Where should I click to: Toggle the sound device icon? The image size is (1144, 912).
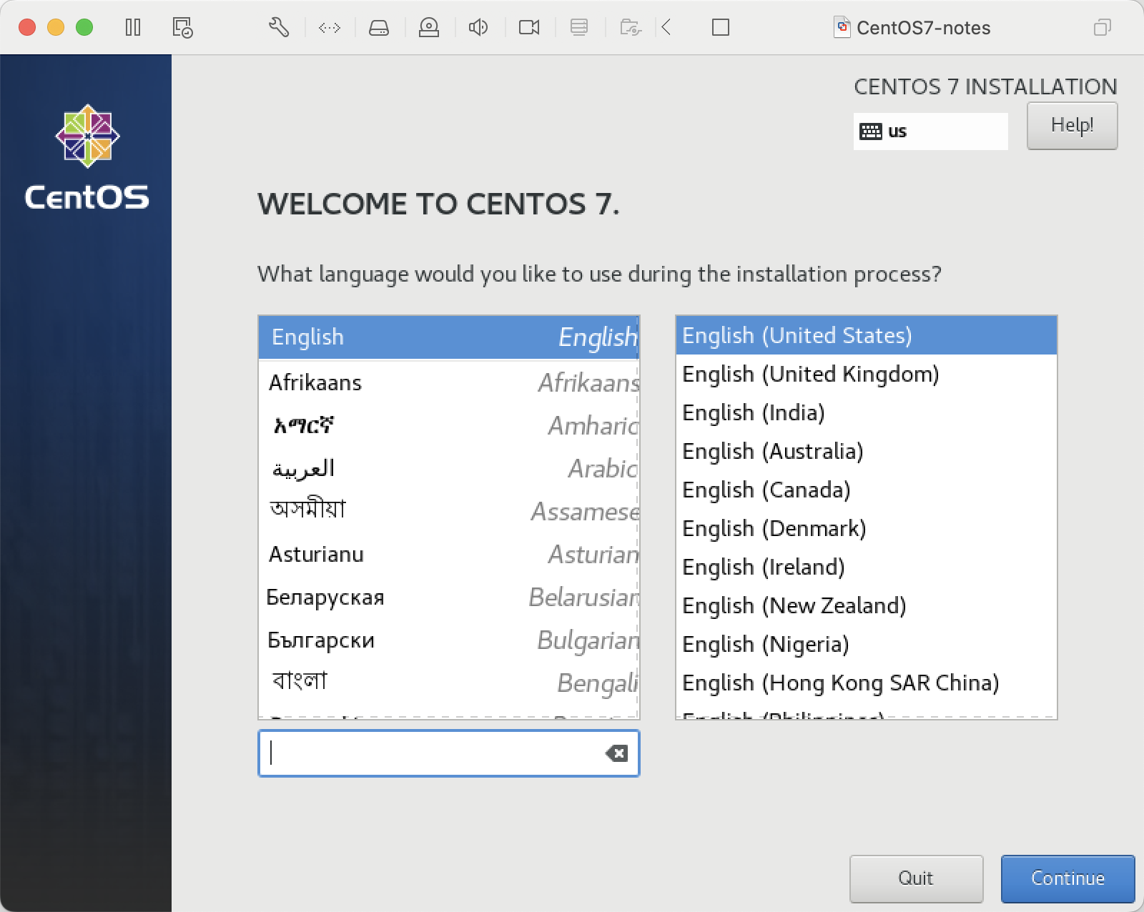(478, 28)
